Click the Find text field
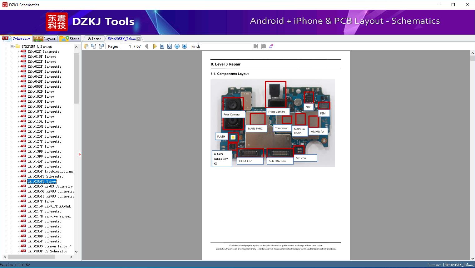This screenshot has height=268, width=475. tap(226, 46)
